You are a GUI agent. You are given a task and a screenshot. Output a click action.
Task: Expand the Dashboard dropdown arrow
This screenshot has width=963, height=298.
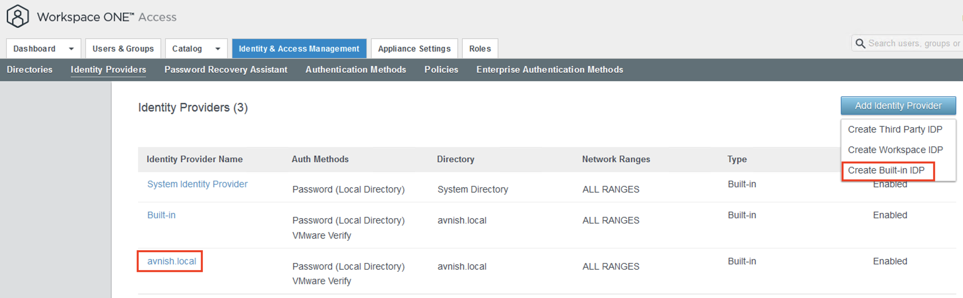[71, 49]
